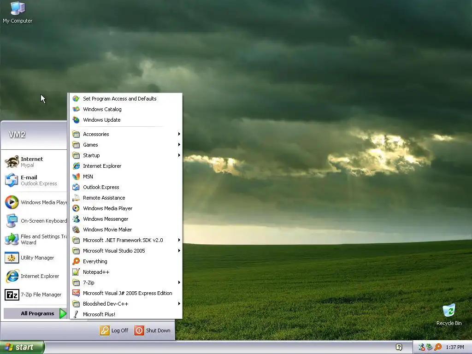Launch Windows Media Player from pinned list
472x354 pixels.
coord(35,202)
